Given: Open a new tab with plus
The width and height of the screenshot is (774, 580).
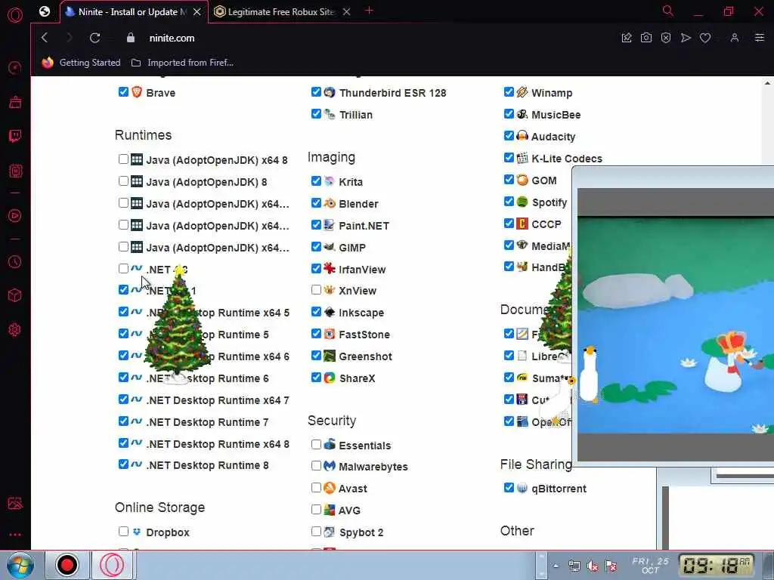Looking at the screenshot, I should [x=369, y=11].
